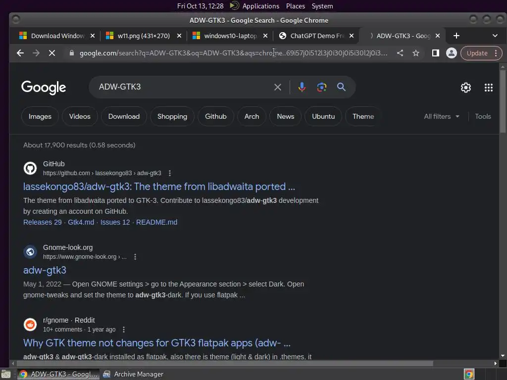Open Chrome side panel
This screenshot has height=380, width=507.
436,53
